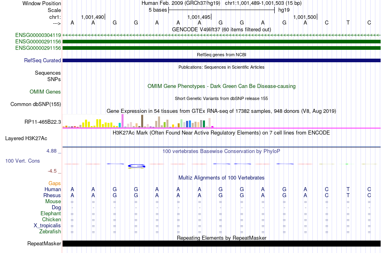
Task: Click the Gaps label in Multiz track
Action: (x=55, y=184)
